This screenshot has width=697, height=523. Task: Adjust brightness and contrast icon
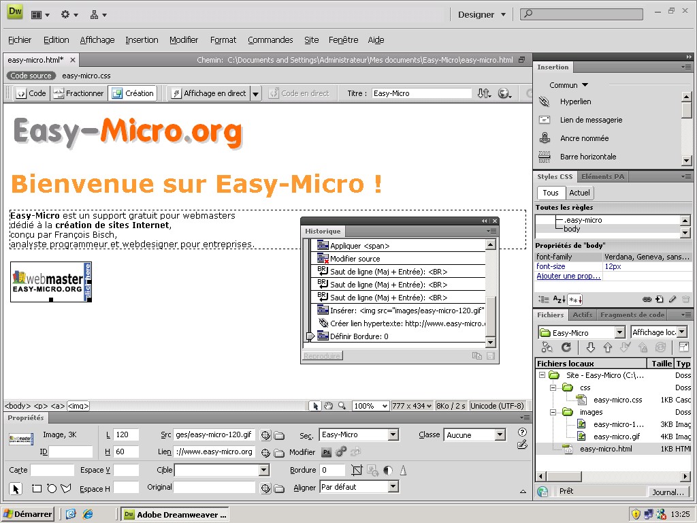pos(387,470)
